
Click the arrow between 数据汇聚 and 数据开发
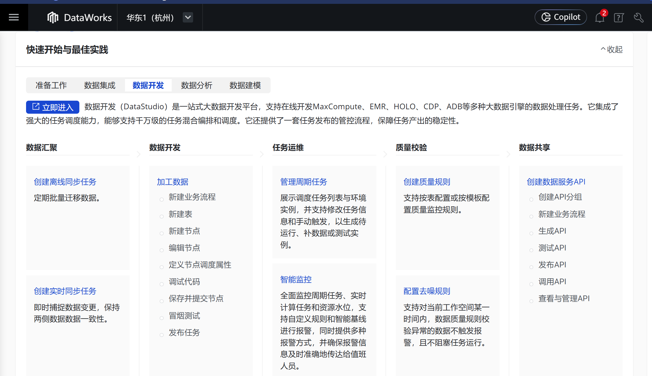pyautogui.click(x=138, y=154)
